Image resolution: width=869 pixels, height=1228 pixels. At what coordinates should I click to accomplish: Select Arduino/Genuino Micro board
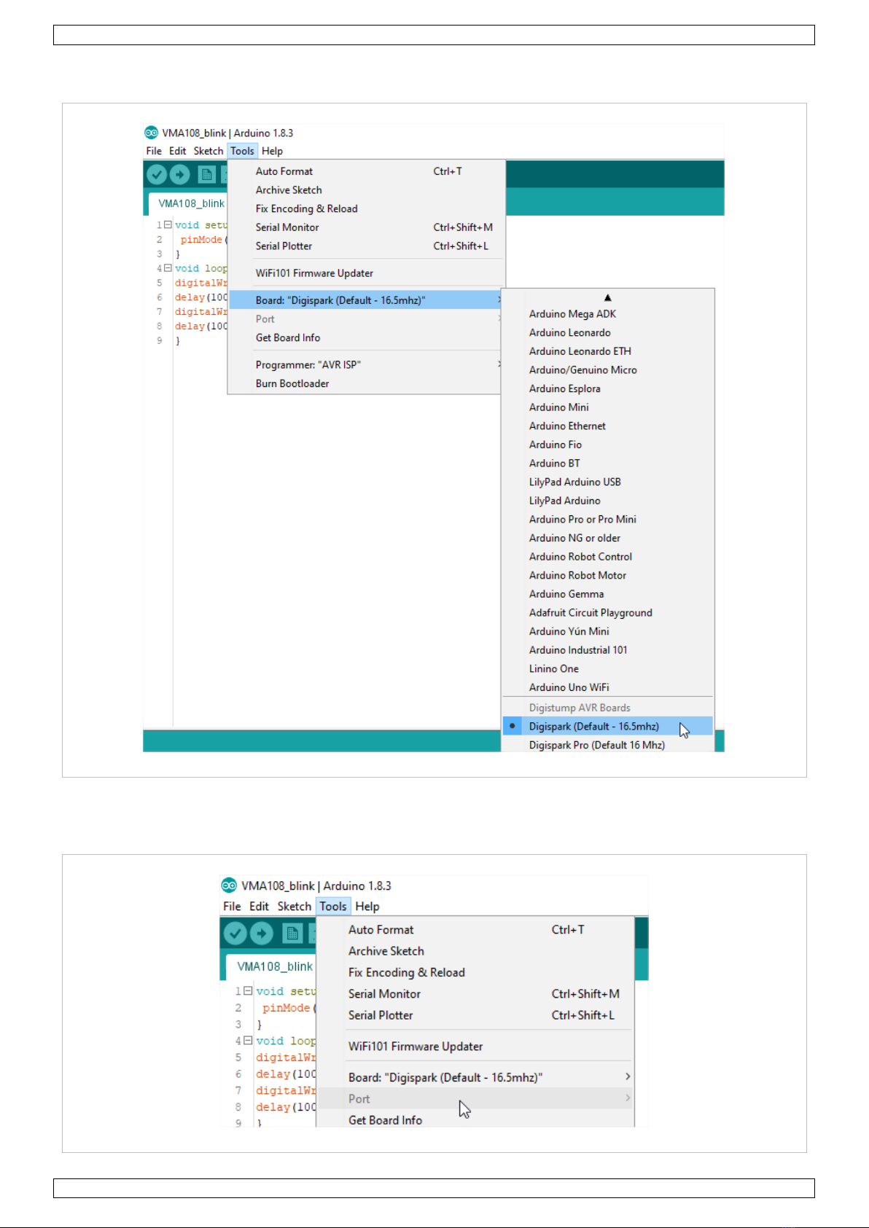click(607, 370)
